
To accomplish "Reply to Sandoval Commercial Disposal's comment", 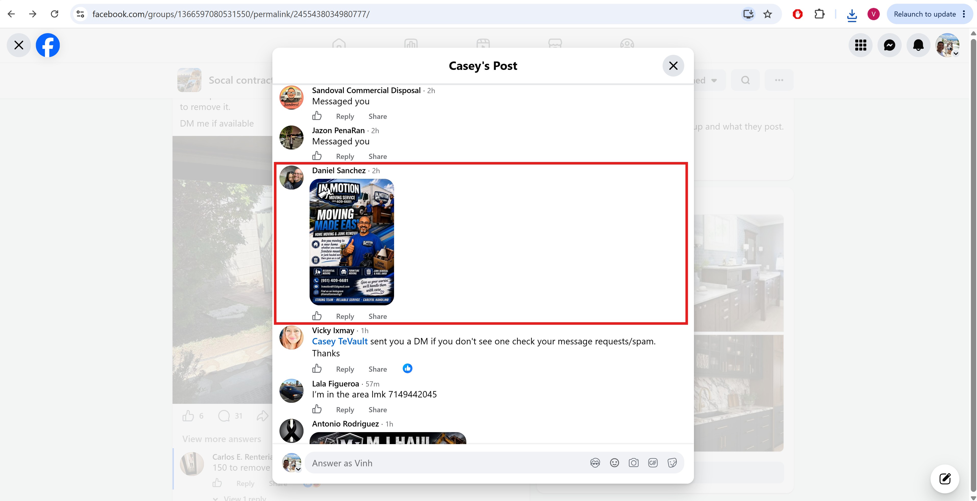I will click(x=345, y=116).
